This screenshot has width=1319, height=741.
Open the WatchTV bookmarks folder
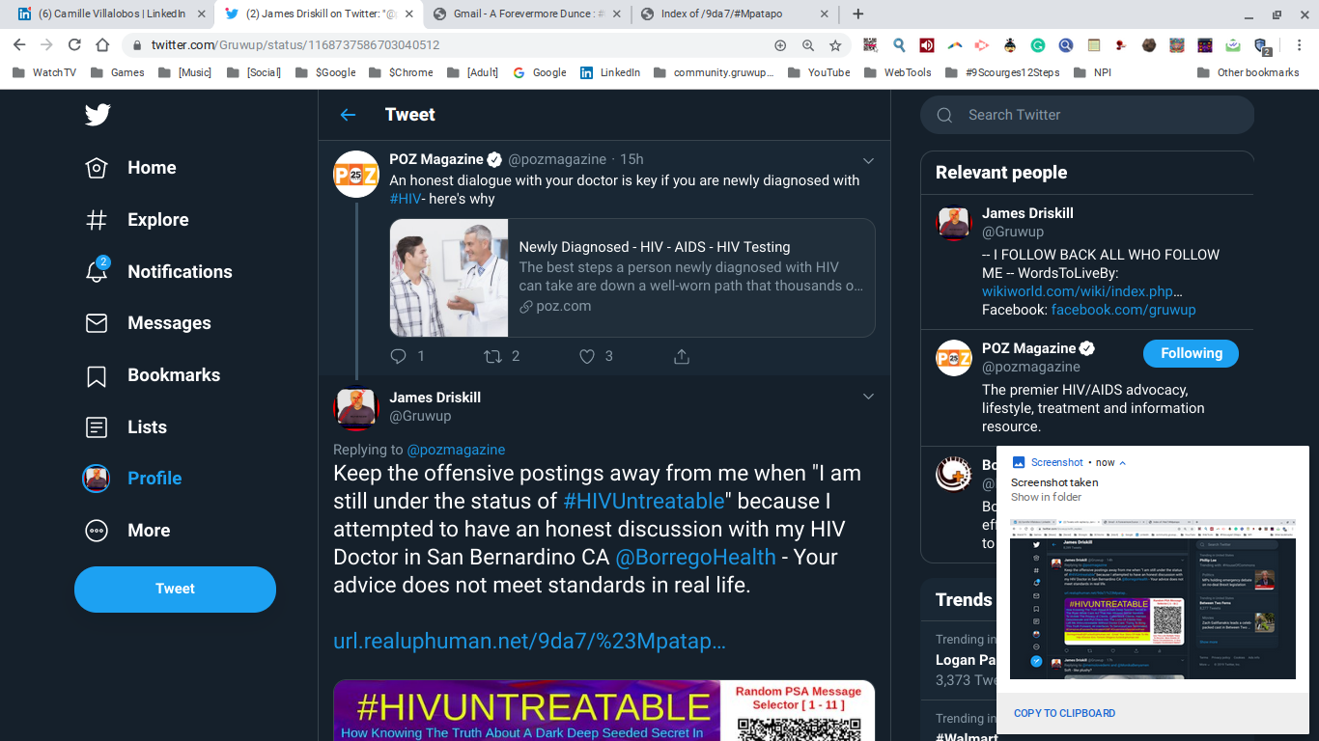click(x=43, y=72)
